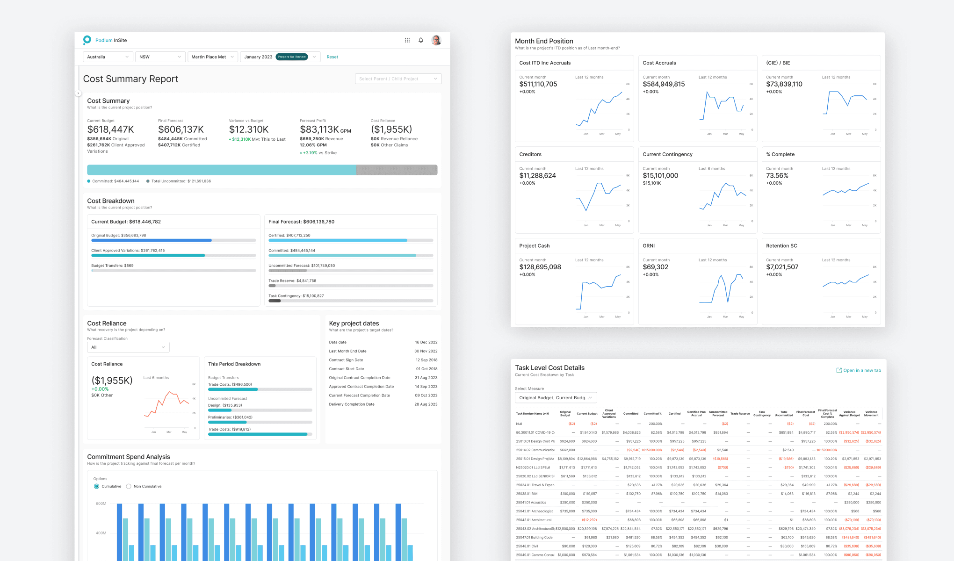The width and height of the screenshot is (954, 561).
Task: Open the notifications bell icon
Action: pos(421,40)
